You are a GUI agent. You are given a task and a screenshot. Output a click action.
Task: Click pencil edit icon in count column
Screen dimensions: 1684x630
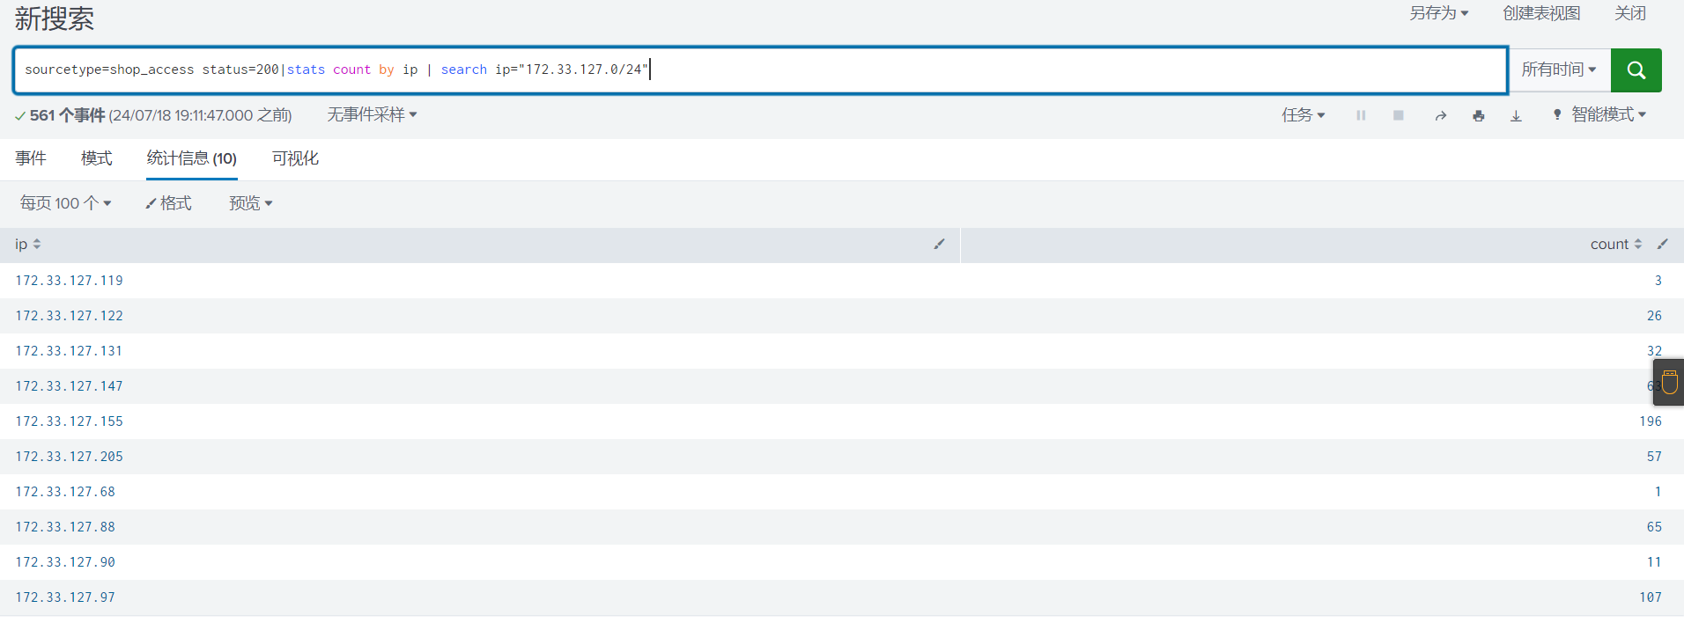1662,245
